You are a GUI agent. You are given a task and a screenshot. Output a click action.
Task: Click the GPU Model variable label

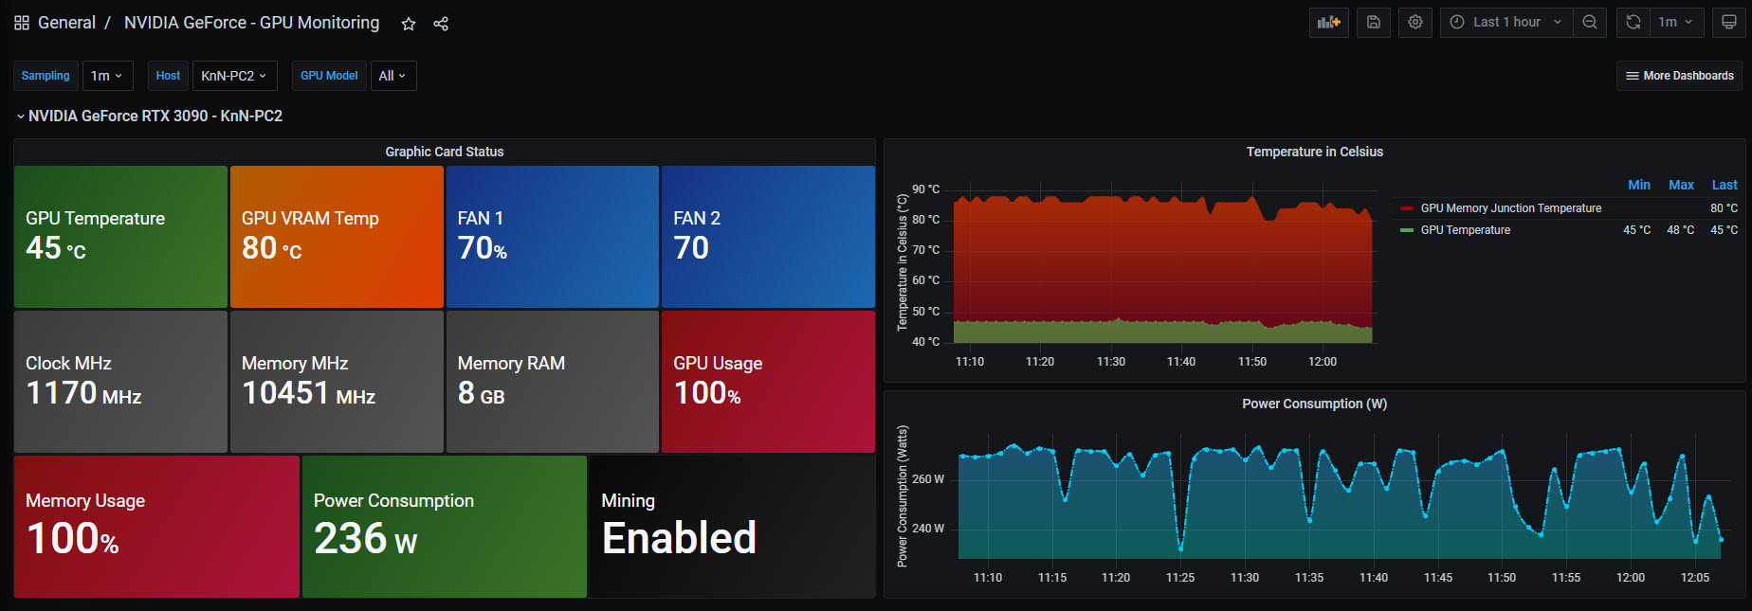coord(329,76)
